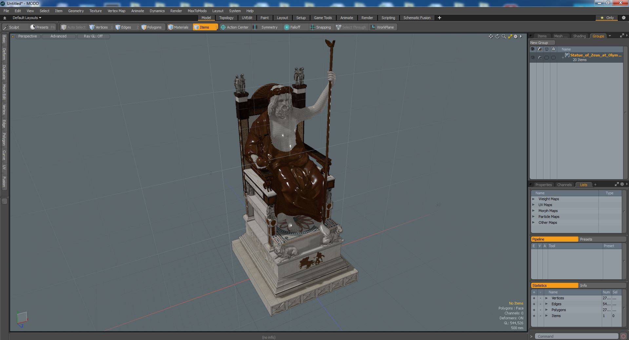Click the eye column header in Groups
Screen dimensions: 629x340
pos(533,49)
